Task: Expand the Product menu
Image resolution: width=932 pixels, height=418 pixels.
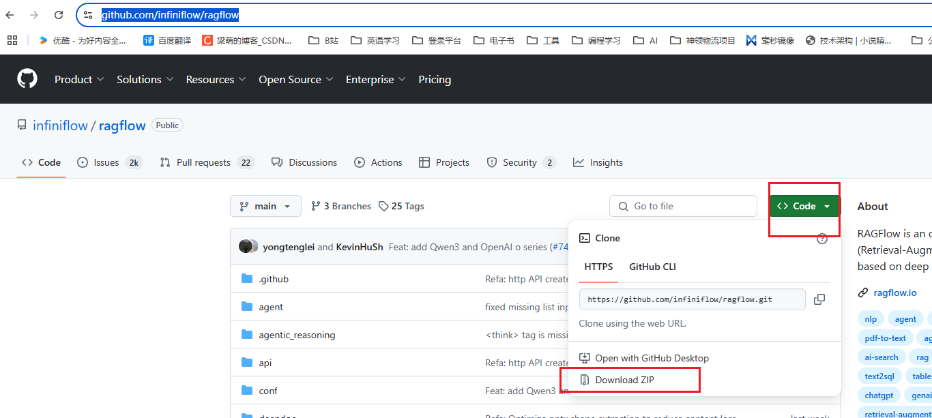Action: (x=79, y=79)
